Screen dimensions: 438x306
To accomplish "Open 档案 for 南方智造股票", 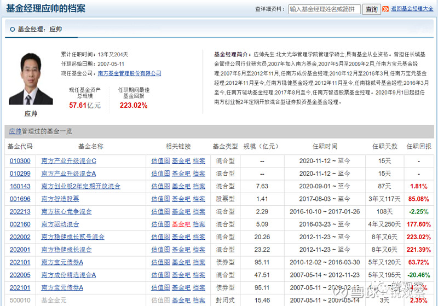I will [x=199, y=199].
